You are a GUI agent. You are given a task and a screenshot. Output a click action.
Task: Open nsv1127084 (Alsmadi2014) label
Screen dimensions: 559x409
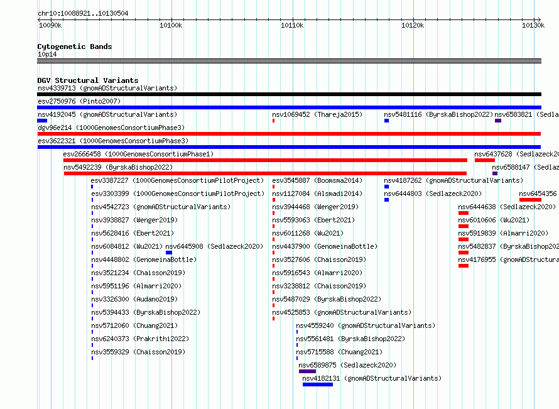pos(317,194)
